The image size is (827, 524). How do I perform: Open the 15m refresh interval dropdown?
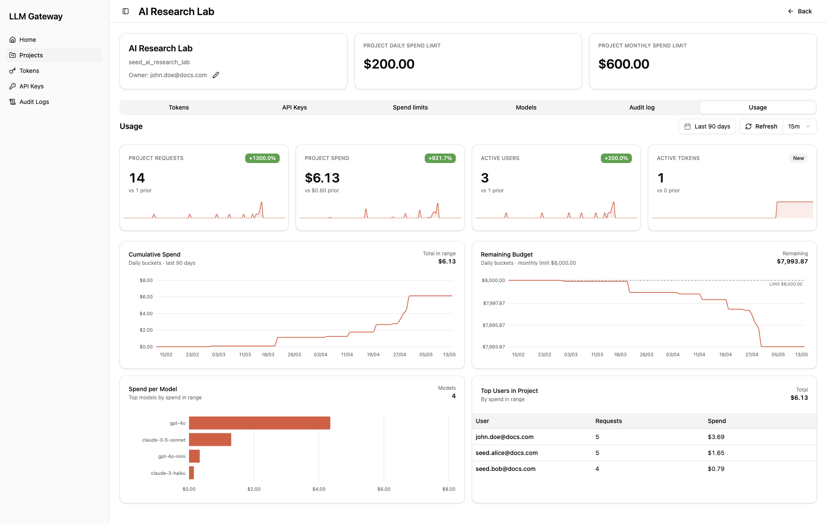[x=799, y=126]
